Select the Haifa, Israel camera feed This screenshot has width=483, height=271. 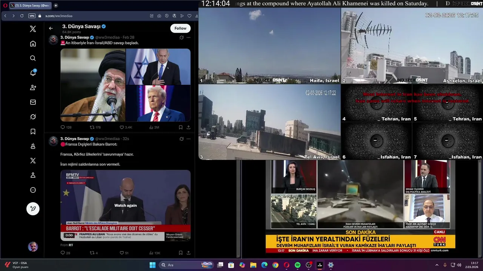click(269, 46)
